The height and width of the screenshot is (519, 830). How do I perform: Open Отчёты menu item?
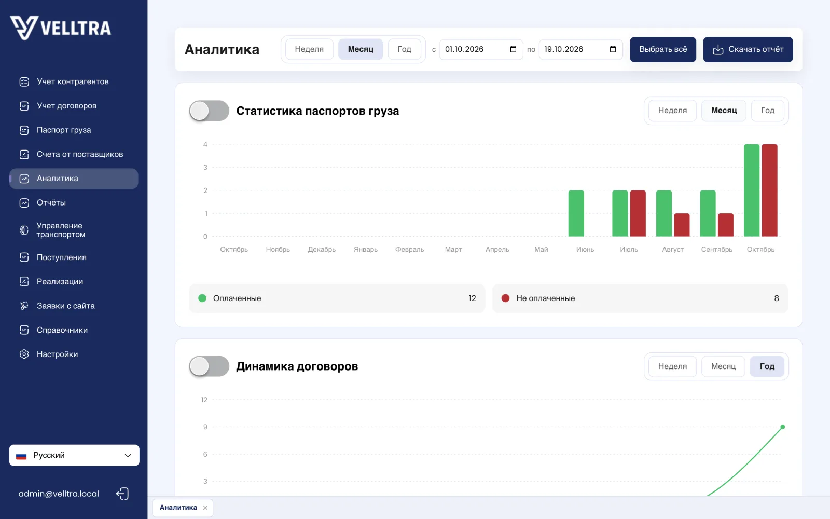(74, 203)
